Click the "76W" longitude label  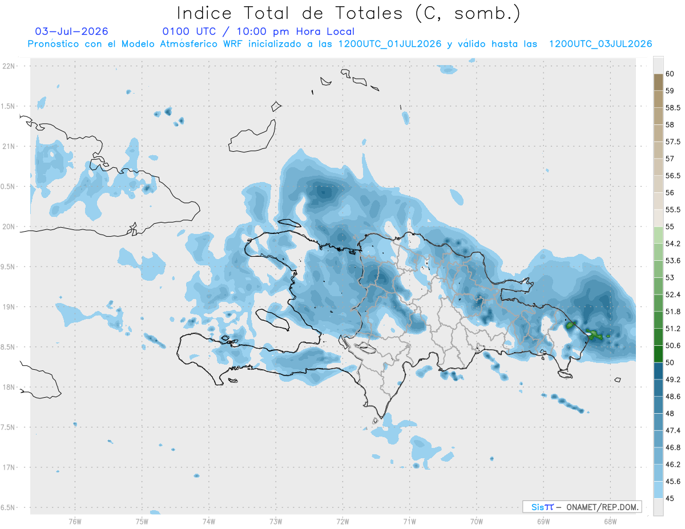(x=75, y=521)
